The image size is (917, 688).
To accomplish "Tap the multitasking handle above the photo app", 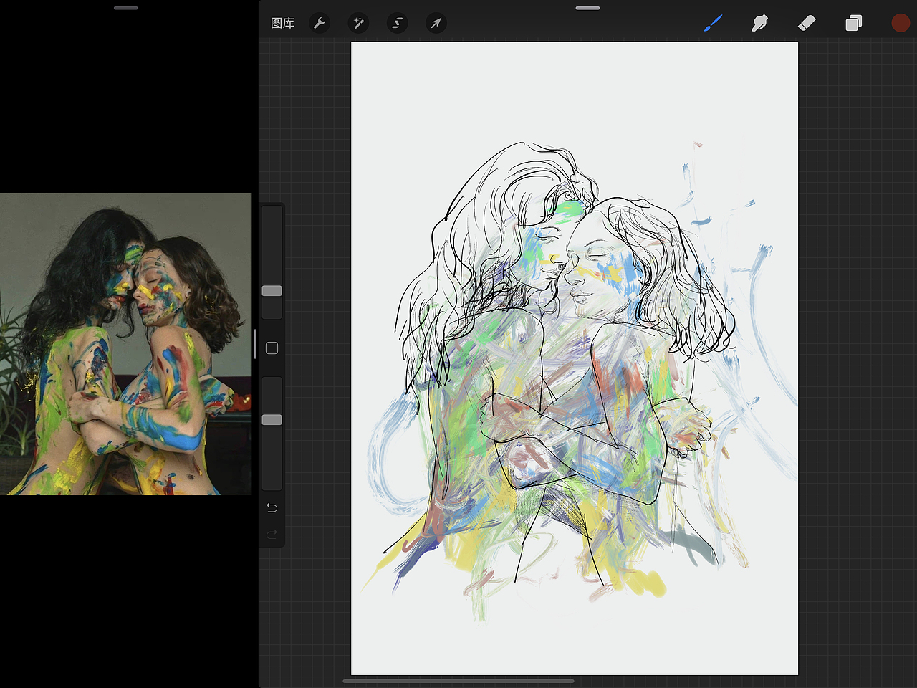I will (x=126, y=8).
